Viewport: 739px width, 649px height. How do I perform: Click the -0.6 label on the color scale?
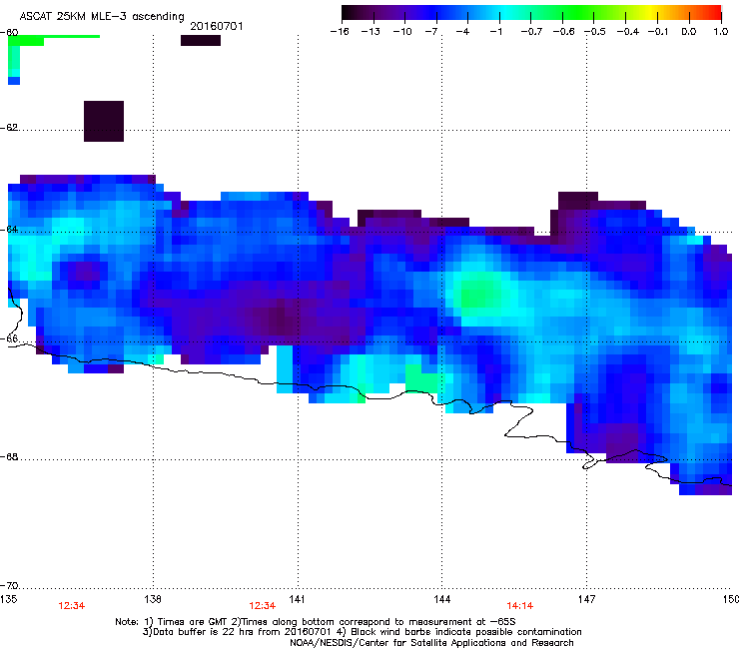pyautogui.click(x=563, y=32)
